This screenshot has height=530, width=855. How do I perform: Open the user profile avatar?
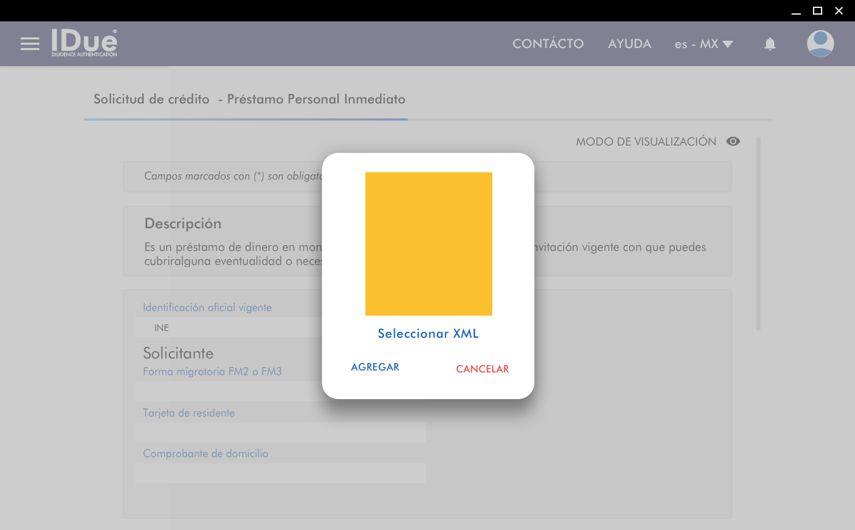pyautogui.click(x=820, y=44)
